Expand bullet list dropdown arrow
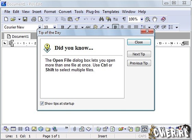The image size is (192, 140). click(x=177, y=27)
